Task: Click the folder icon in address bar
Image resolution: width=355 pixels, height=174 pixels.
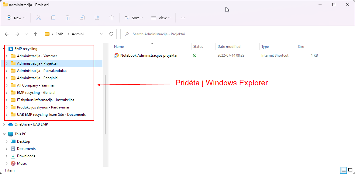Action: [x=47, y=34]
